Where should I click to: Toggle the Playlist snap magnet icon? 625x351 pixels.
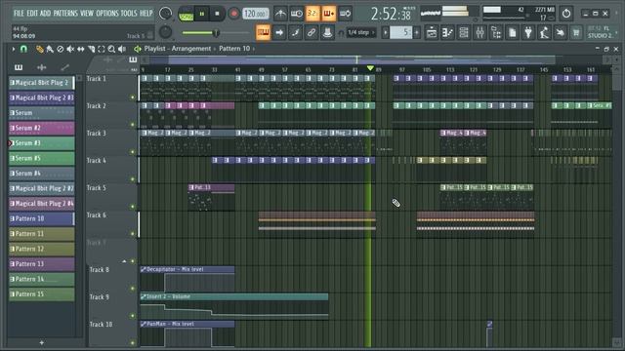click(x=23, y=49)
